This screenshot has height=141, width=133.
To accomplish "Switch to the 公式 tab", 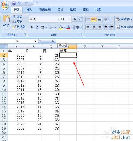I will point(60,10).
